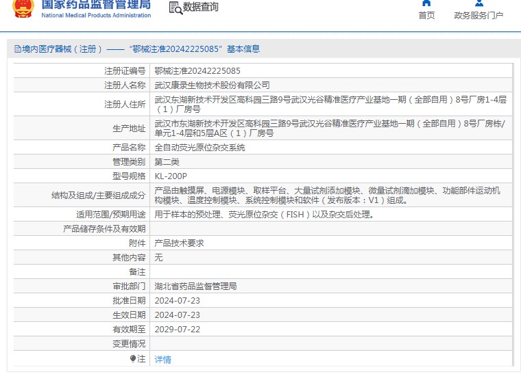Select product name 全自动荧光原位杂交系统

199,148
